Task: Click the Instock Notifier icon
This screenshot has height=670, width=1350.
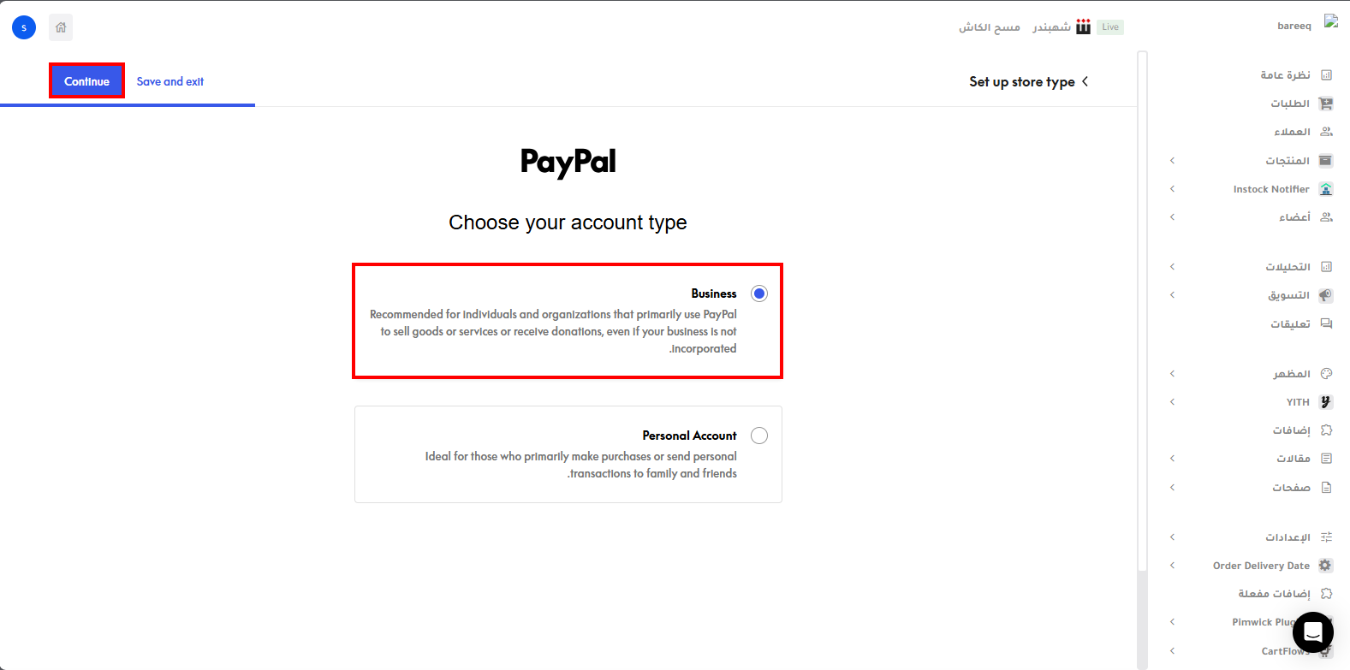Action: (x=1326, y=189)
